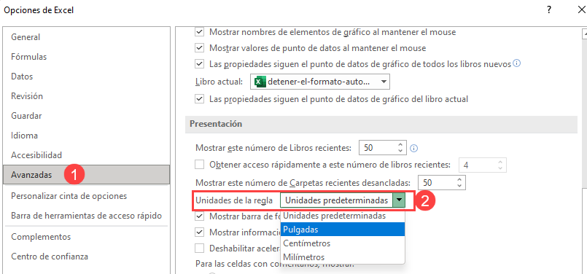Open the General options category
The width and height of the screenshot is (587, 274).
pyautogui.click(x=26, y=37)
